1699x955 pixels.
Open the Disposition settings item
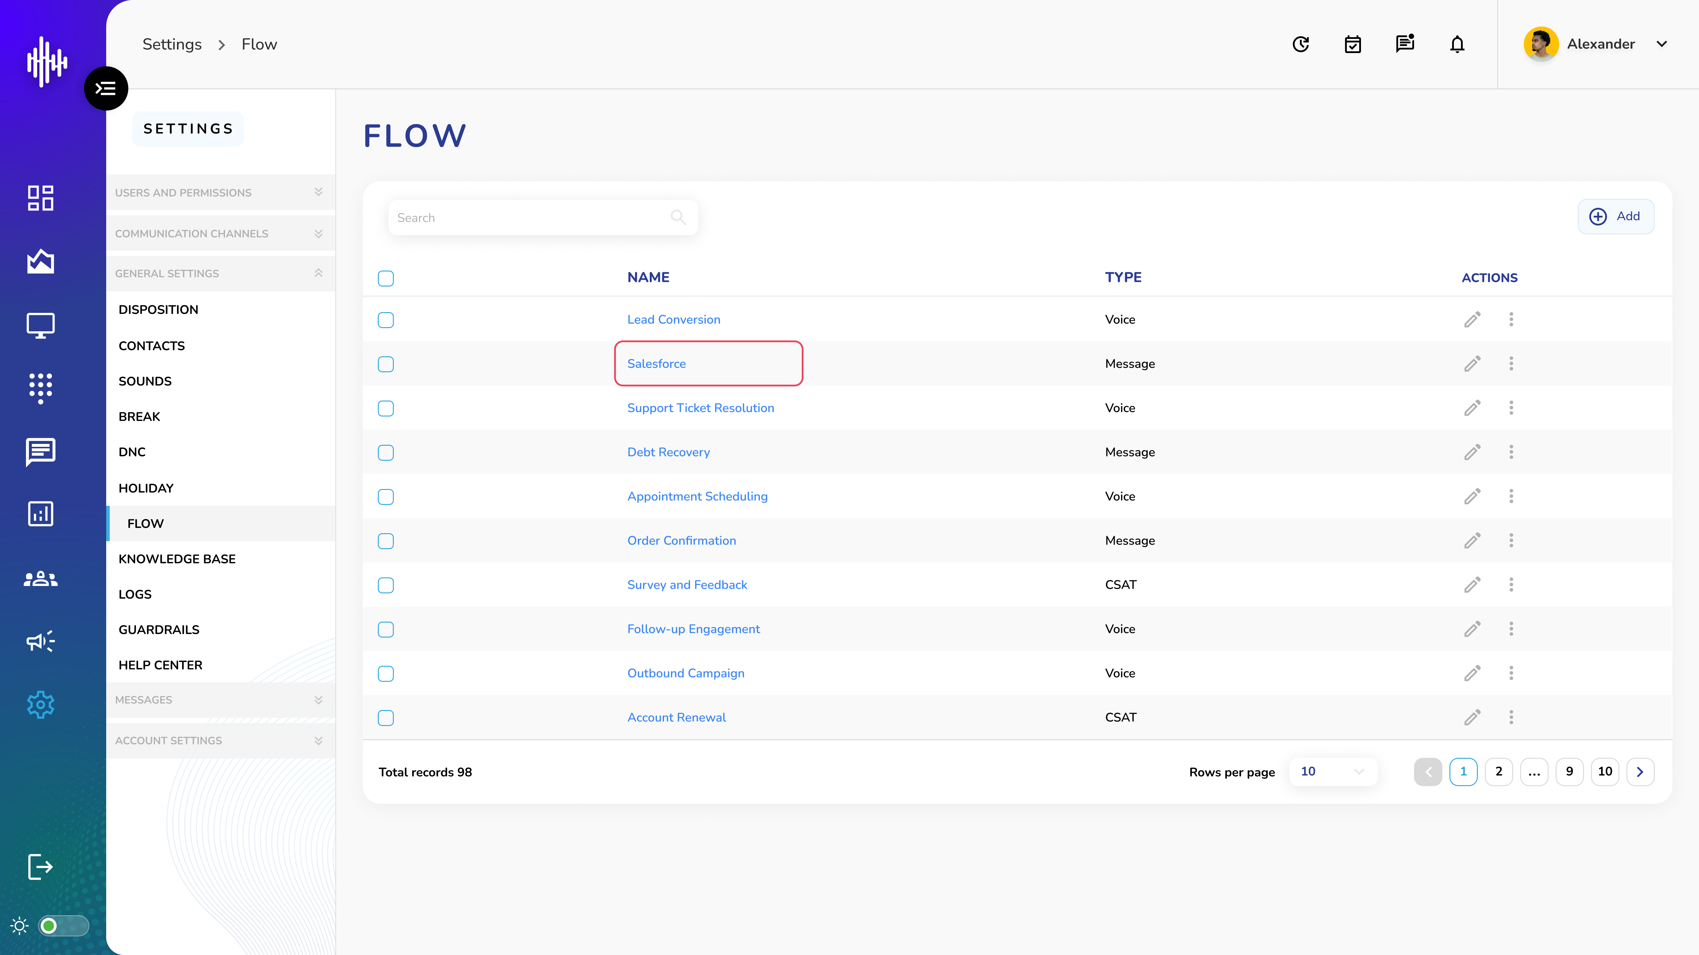tap(158, 310)
